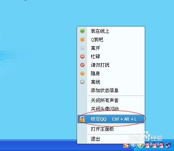
Task: Set status to 离线 (offline)
Action: coord(111,82)
